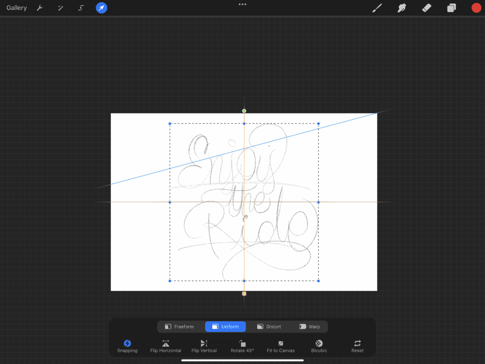This screenshot has height=364, width=485.
Task: Toggle Flip Vertical
Action: 204,346
